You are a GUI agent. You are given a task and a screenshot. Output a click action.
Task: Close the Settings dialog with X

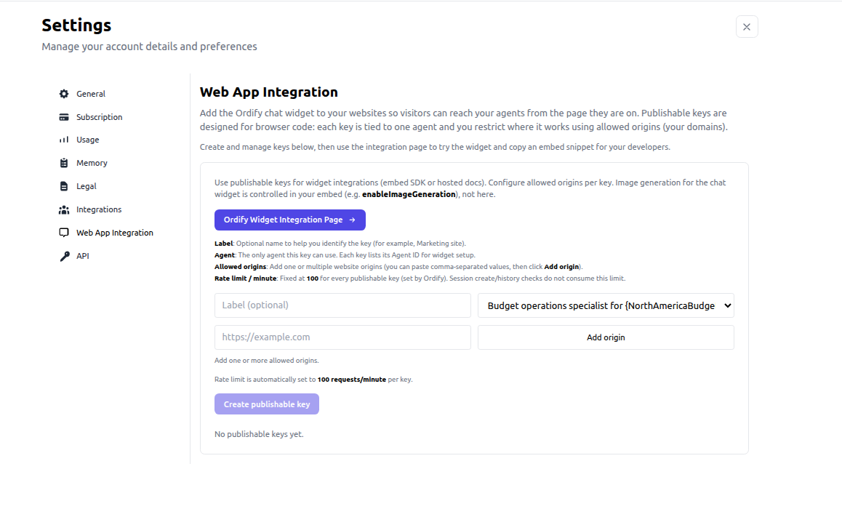point(747,27)
